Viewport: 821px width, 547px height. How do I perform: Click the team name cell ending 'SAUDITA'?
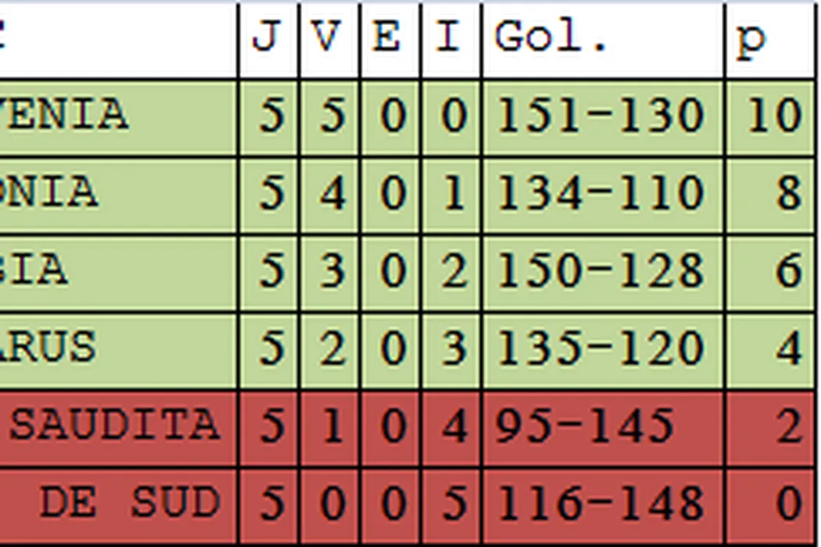pyautogui.click(x=117, y=427)
